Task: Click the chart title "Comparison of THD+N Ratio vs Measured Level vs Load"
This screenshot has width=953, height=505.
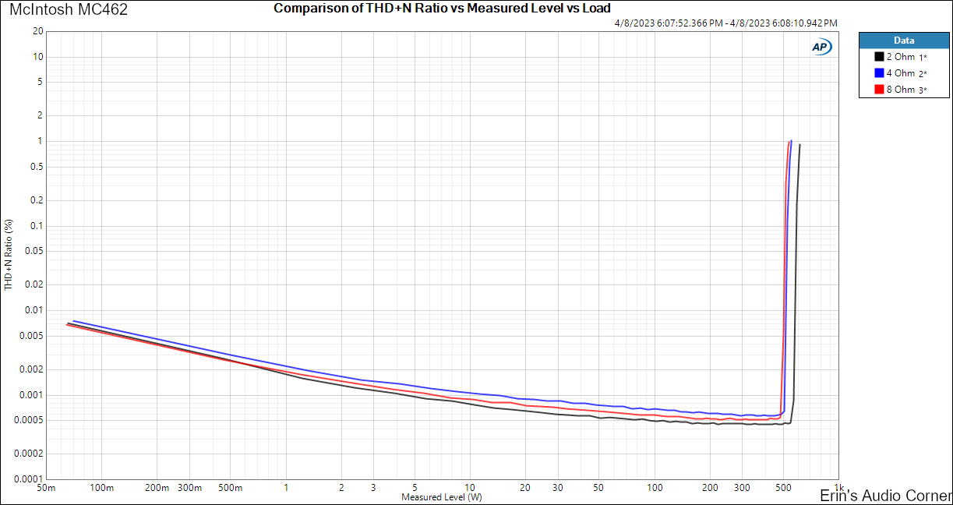Action: (x=442, y=9)
